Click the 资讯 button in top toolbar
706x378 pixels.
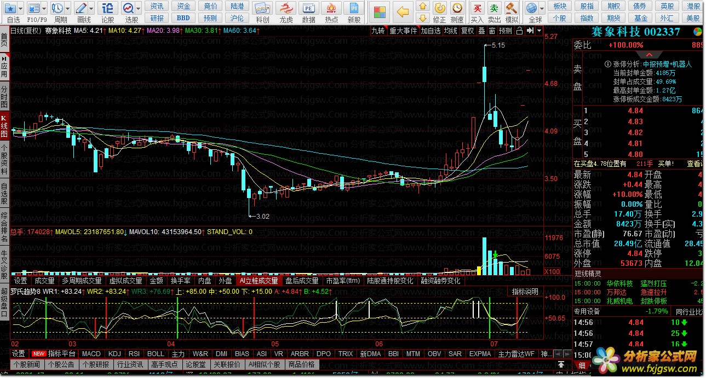point(157,6)
